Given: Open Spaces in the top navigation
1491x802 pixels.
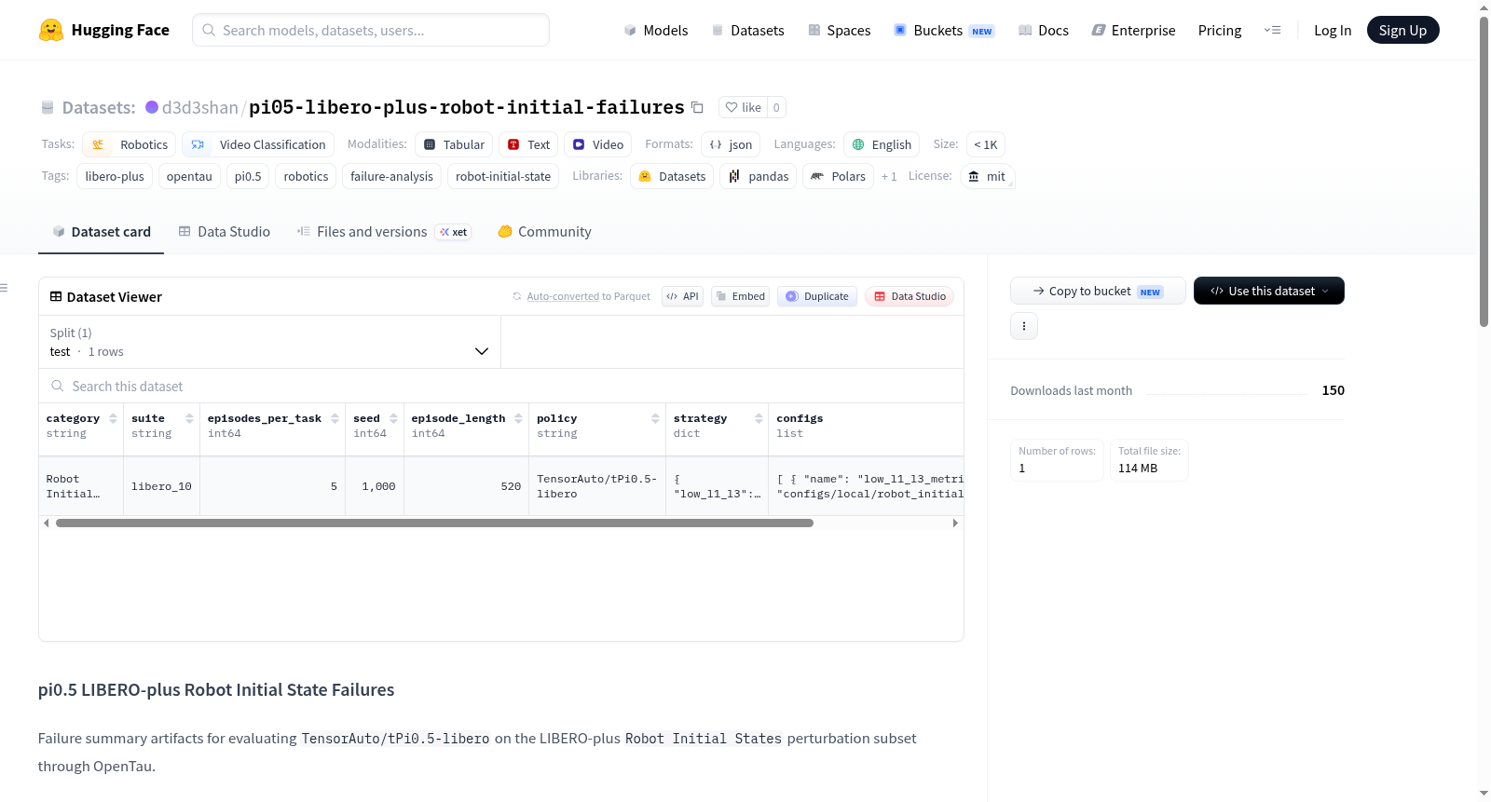Looking at the screenshot, I should [x=839, y=30].
